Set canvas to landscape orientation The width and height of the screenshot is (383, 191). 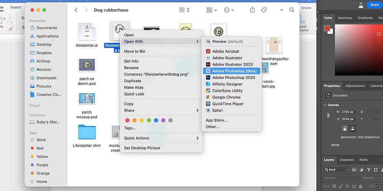point(352,128)
